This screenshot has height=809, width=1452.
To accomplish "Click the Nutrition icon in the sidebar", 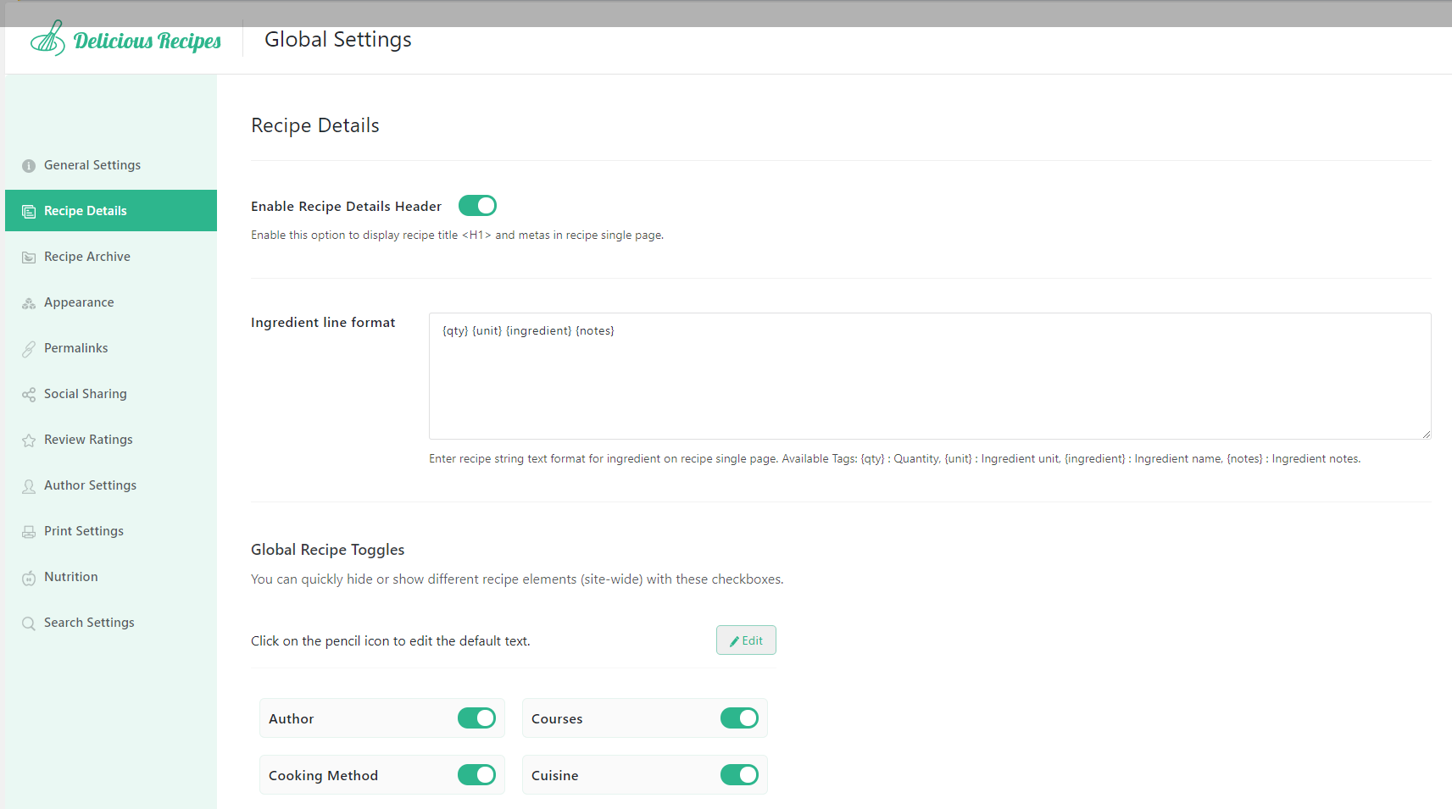I will pyautogui.click(x=29, y=577).
